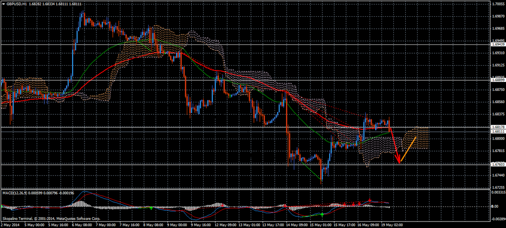Click the 1.68178 price label tag
This screenshot has width=506, height=228.
click(x=498, y=127)
